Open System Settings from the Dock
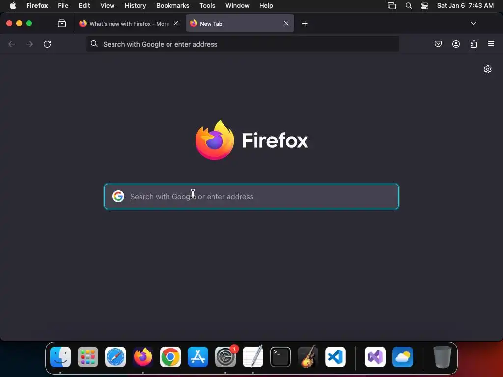The height and width of the screenshot is (377, 503). click(x=225, y=357)
